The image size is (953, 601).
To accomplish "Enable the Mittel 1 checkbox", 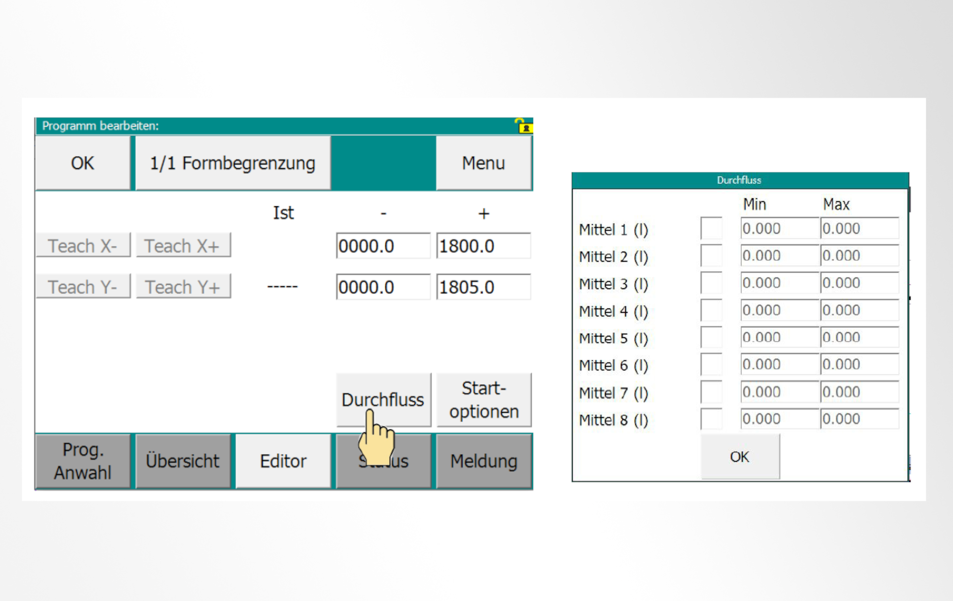I will pyautogui.click(x=711, y=229).
